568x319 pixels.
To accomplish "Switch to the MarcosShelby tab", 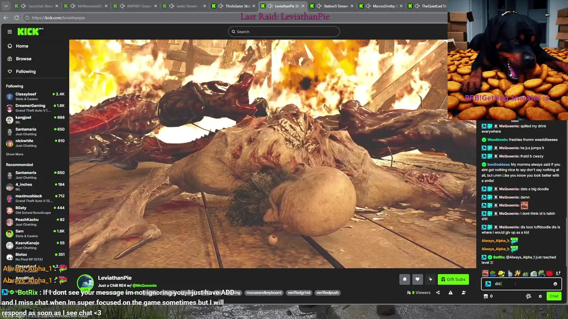I will click(382, 6).
